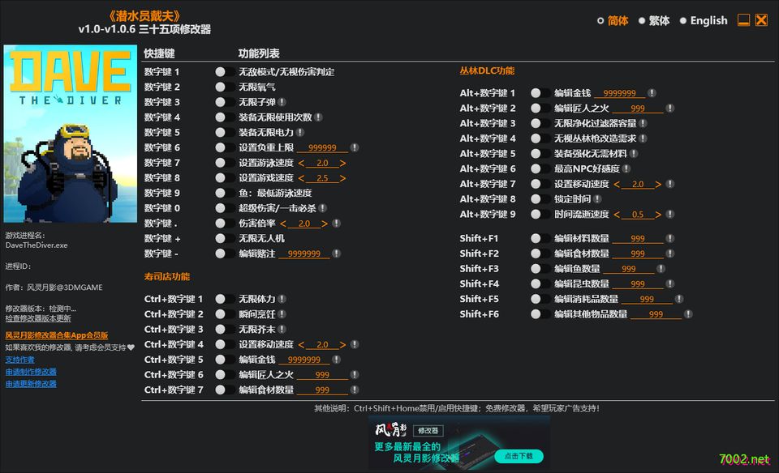Open info icon next to 无限子弹
Image resolution: width=779 pixels, height=473 pixels.
pyautogui.click(x=282, y=102)
